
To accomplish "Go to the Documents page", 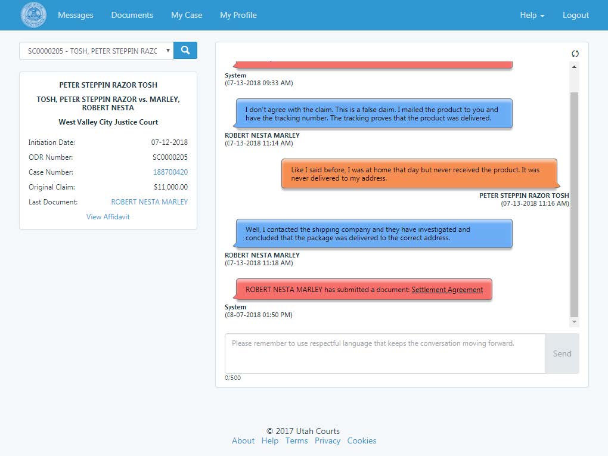I will (x=132, y=15).
